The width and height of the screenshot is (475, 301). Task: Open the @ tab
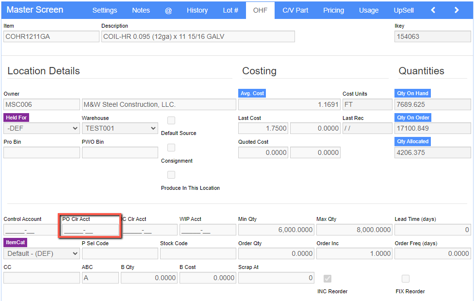point(168,10)
